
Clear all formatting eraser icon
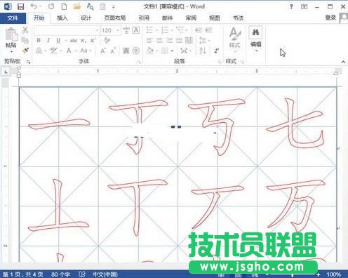(x=107, y=40)
